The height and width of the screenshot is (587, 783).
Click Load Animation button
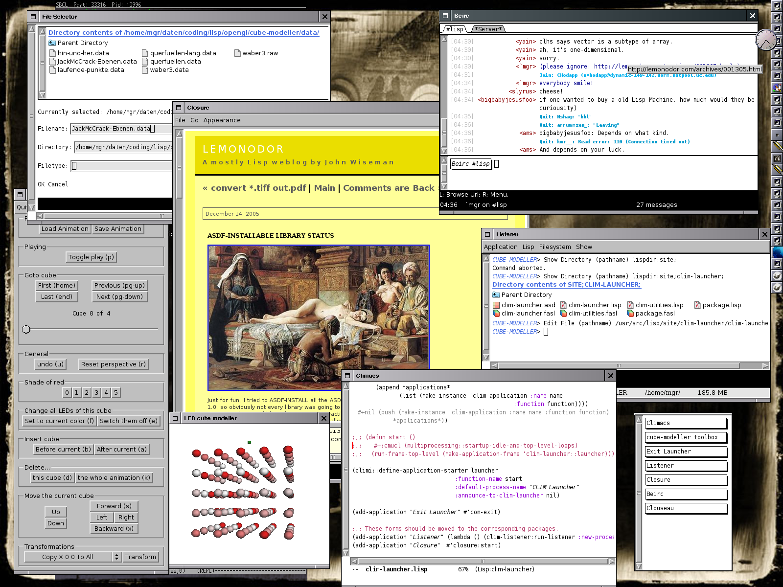pyautogui.click(x=65, y=229)
